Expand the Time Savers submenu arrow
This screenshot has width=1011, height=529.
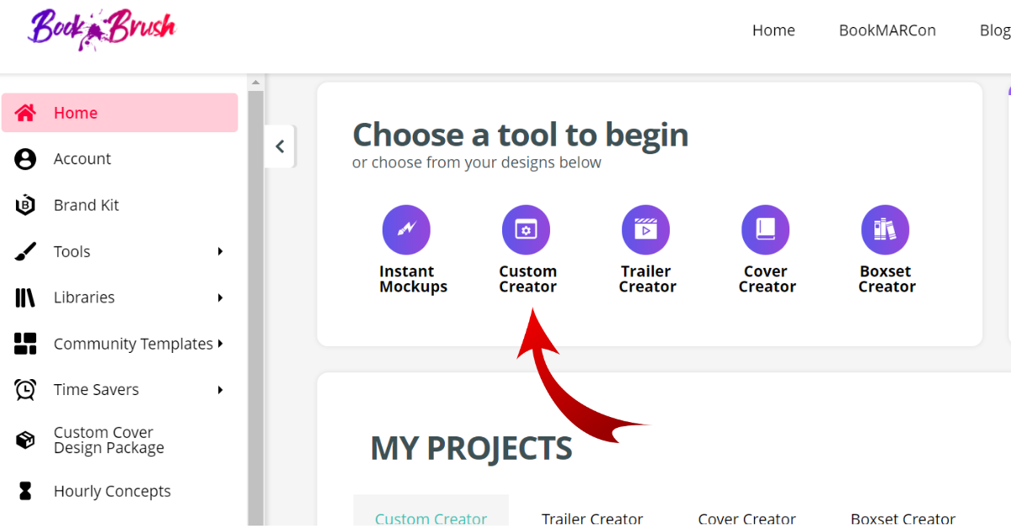(x=220, y=389)
